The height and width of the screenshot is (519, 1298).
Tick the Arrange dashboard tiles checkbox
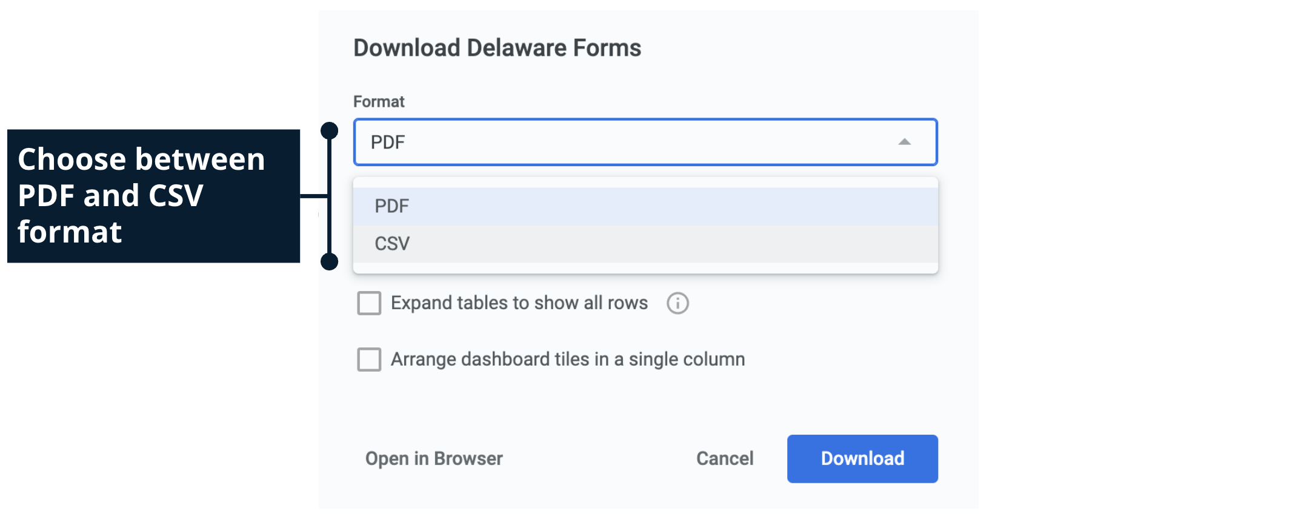click(369, 360)
